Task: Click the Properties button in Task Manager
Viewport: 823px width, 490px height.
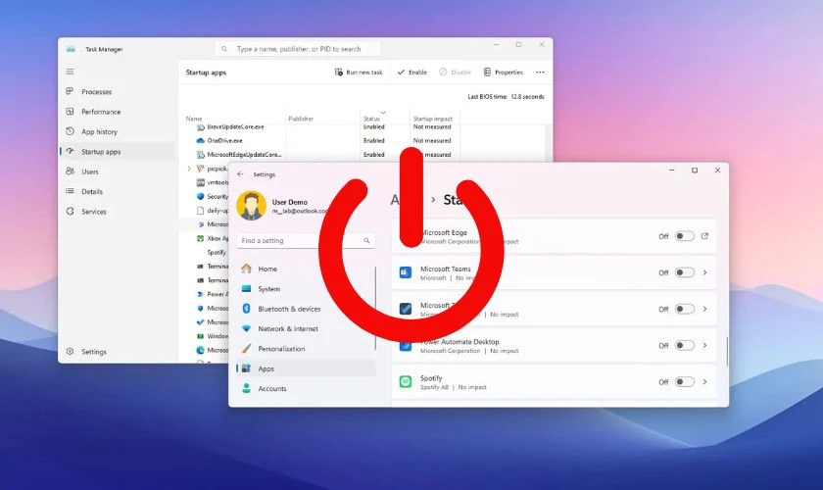Action: point(504,72)
